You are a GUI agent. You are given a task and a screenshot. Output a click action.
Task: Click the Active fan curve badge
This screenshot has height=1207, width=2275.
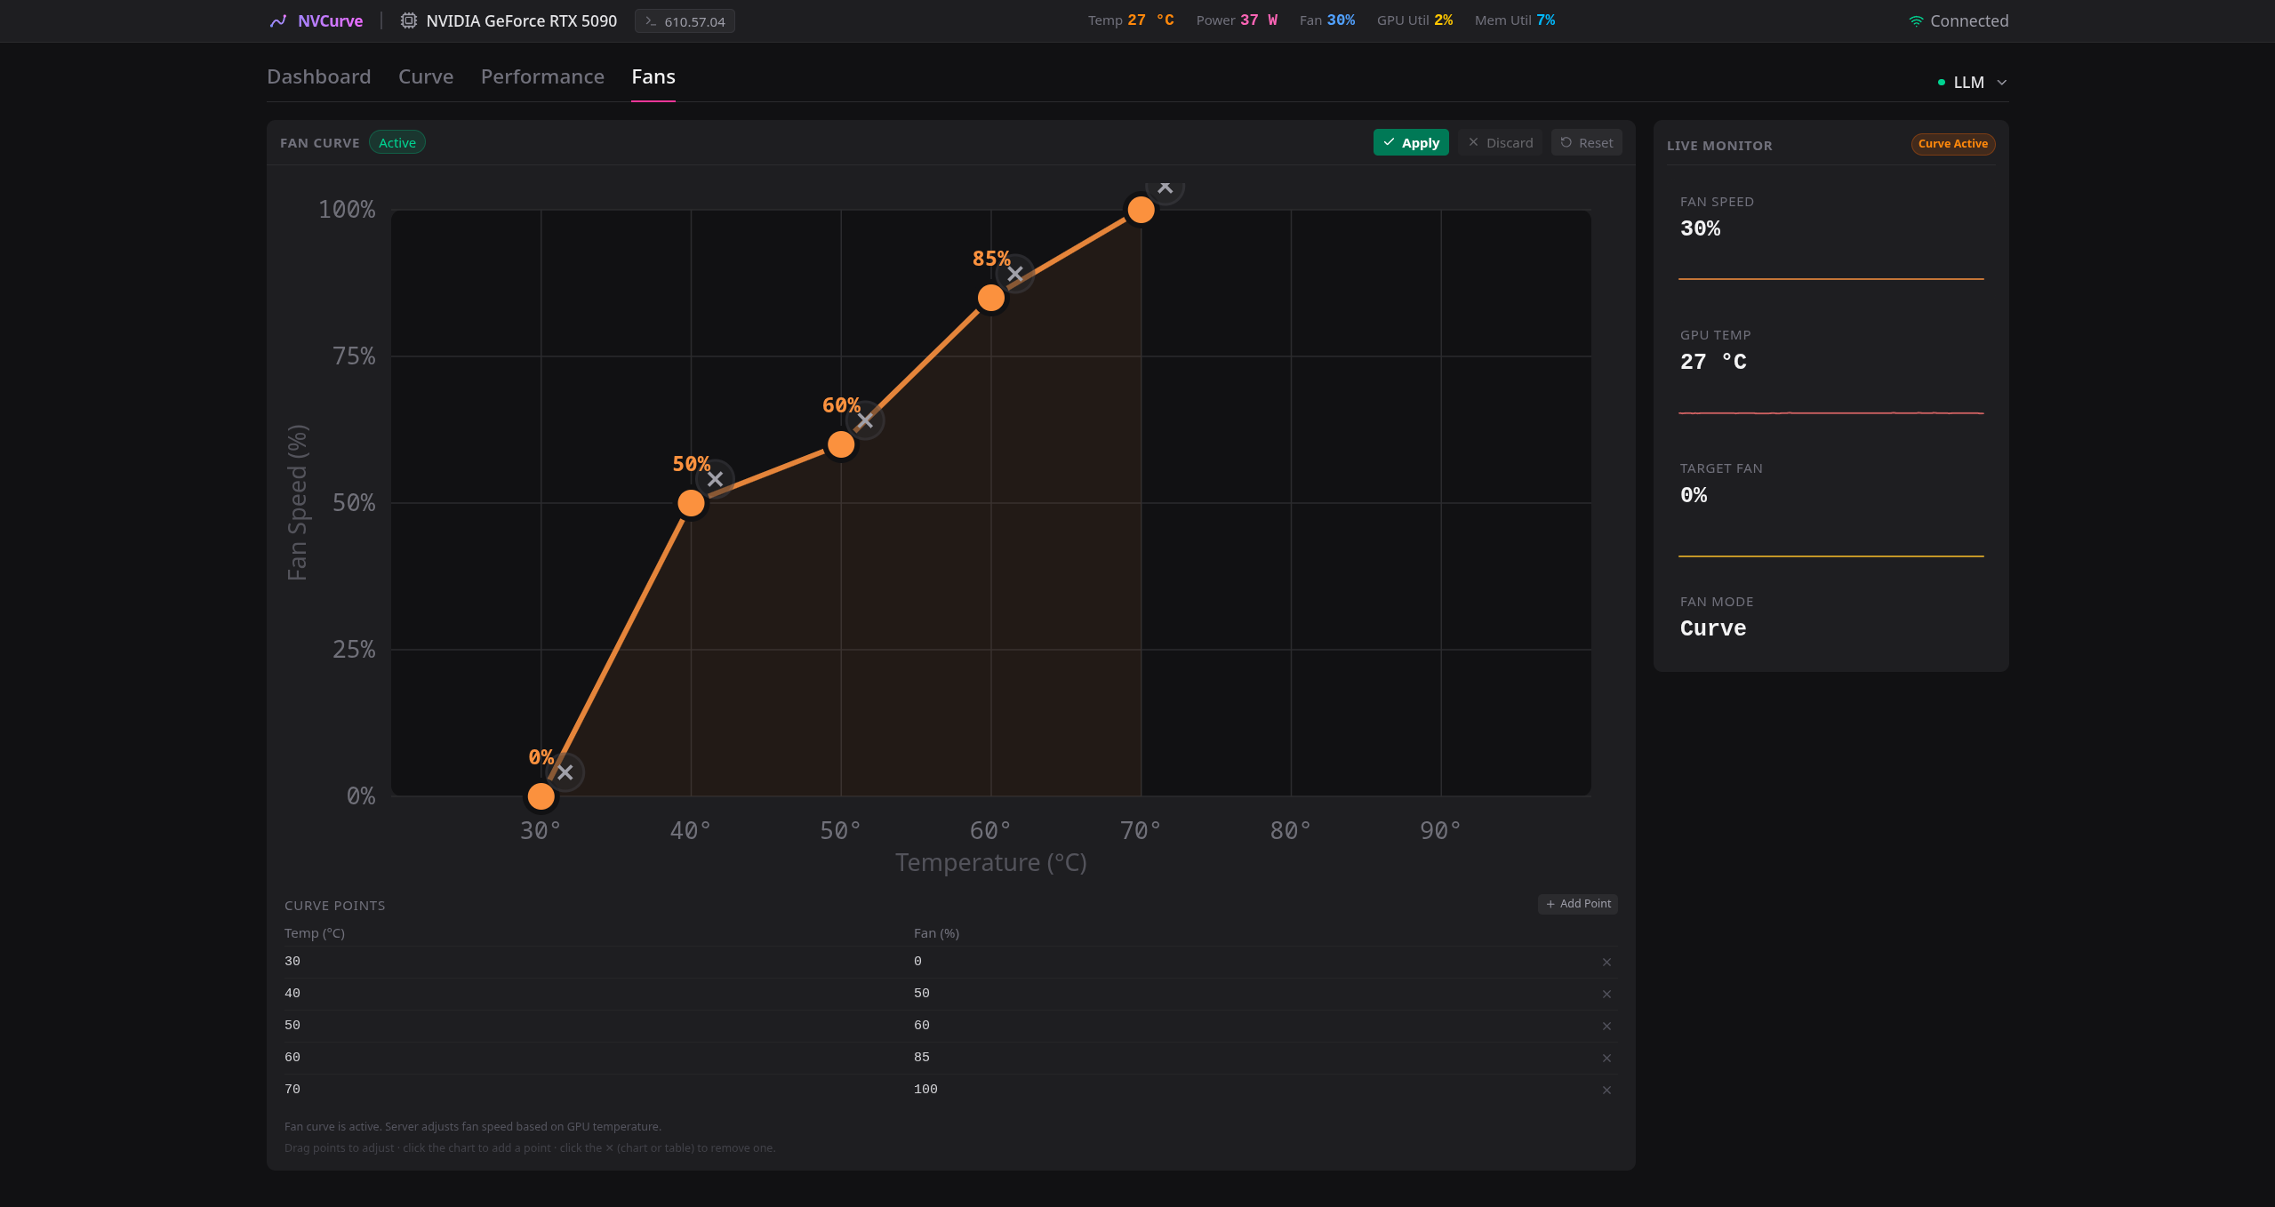click(x=397, y=142)
